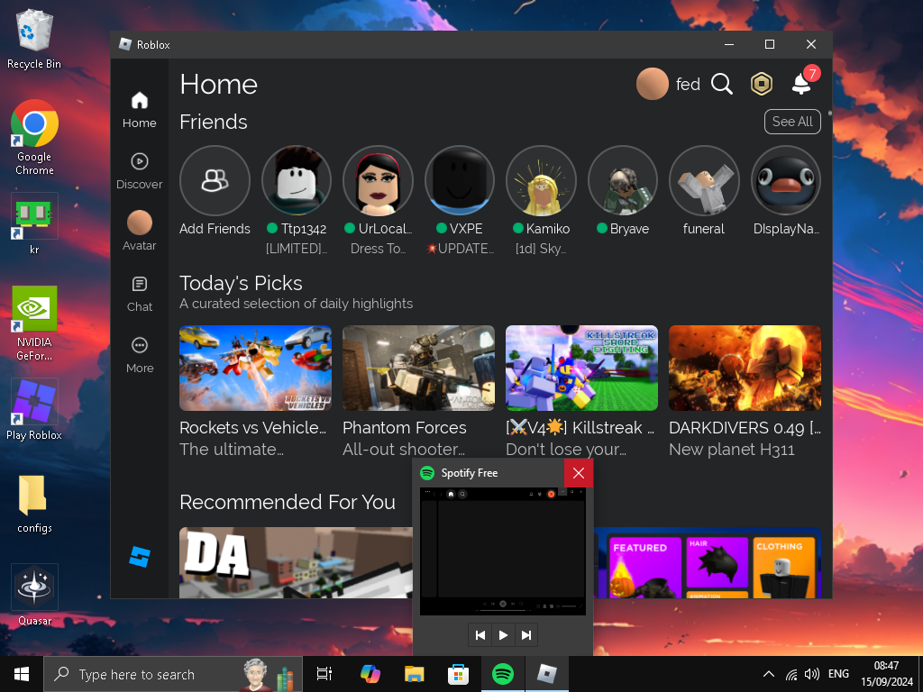
Task: Open the Home tab in Roblox sidebar
Action: point(140,110)
